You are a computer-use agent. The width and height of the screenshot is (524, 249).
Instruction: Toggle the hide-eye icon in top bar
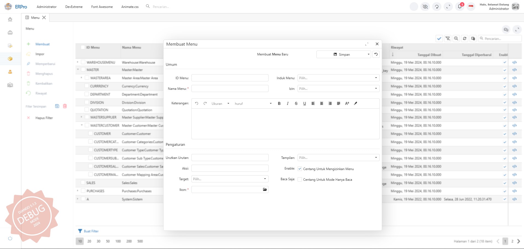click(425, 7)
